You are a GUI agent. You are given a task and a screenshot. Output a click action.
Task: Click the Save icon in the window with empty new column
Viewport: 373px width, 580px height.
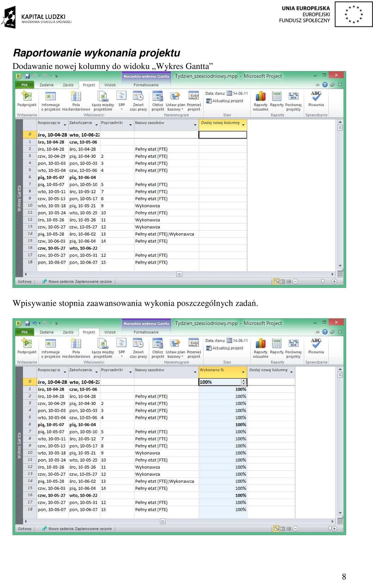27,76
